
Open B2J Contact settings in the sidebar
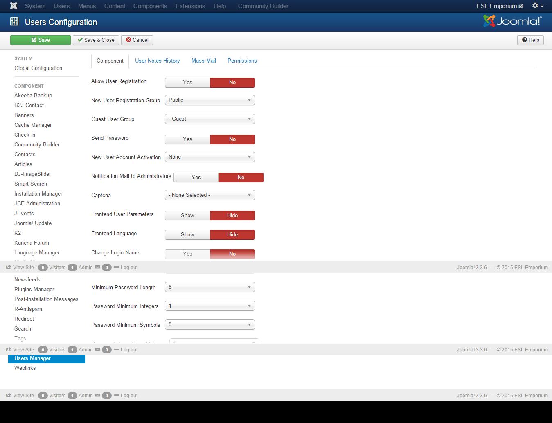coord(29,106)
